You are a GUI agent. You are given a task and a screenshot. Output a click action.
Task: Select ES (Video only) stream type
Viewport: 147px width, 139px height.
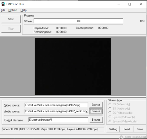point(119,104)
